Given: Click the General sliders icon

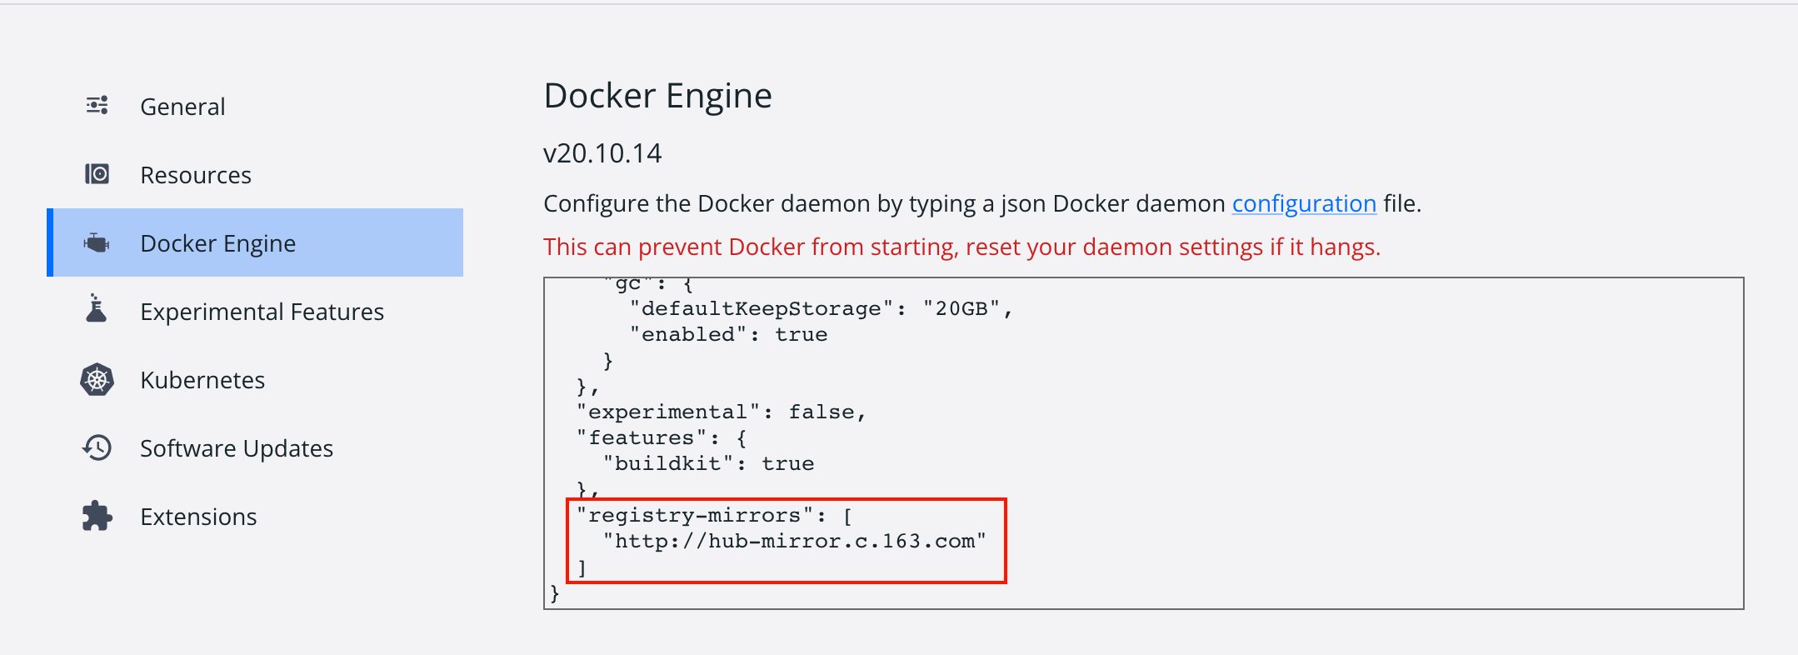Looking at the screenshot, I should point(97,106).
